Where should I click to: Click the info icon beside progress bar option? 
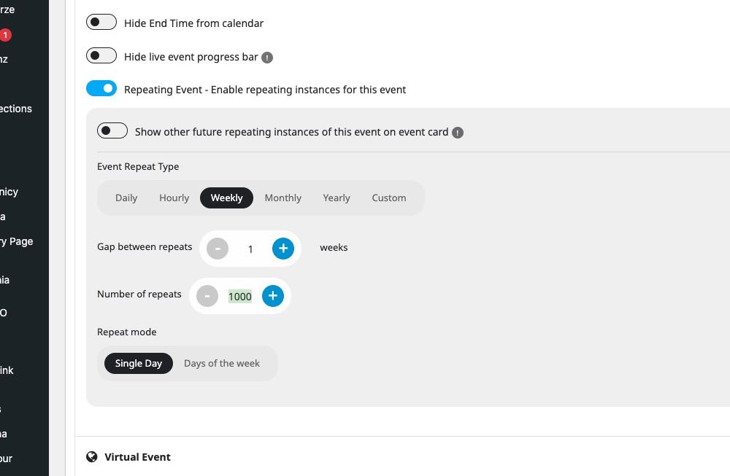(x=266, y=58)
